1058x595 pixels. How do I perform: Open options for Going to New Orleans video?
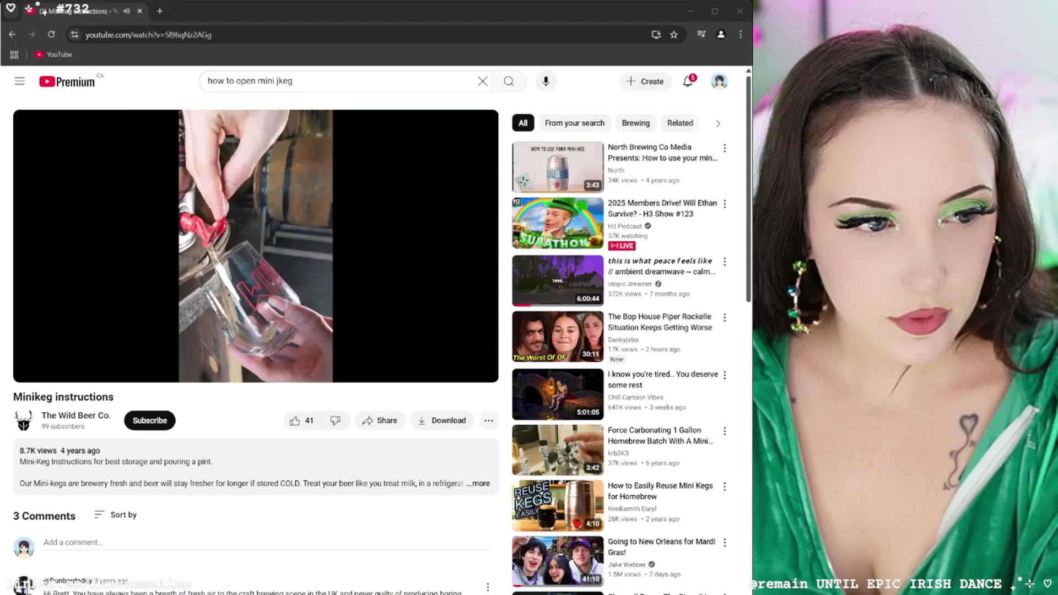point(725,543)
